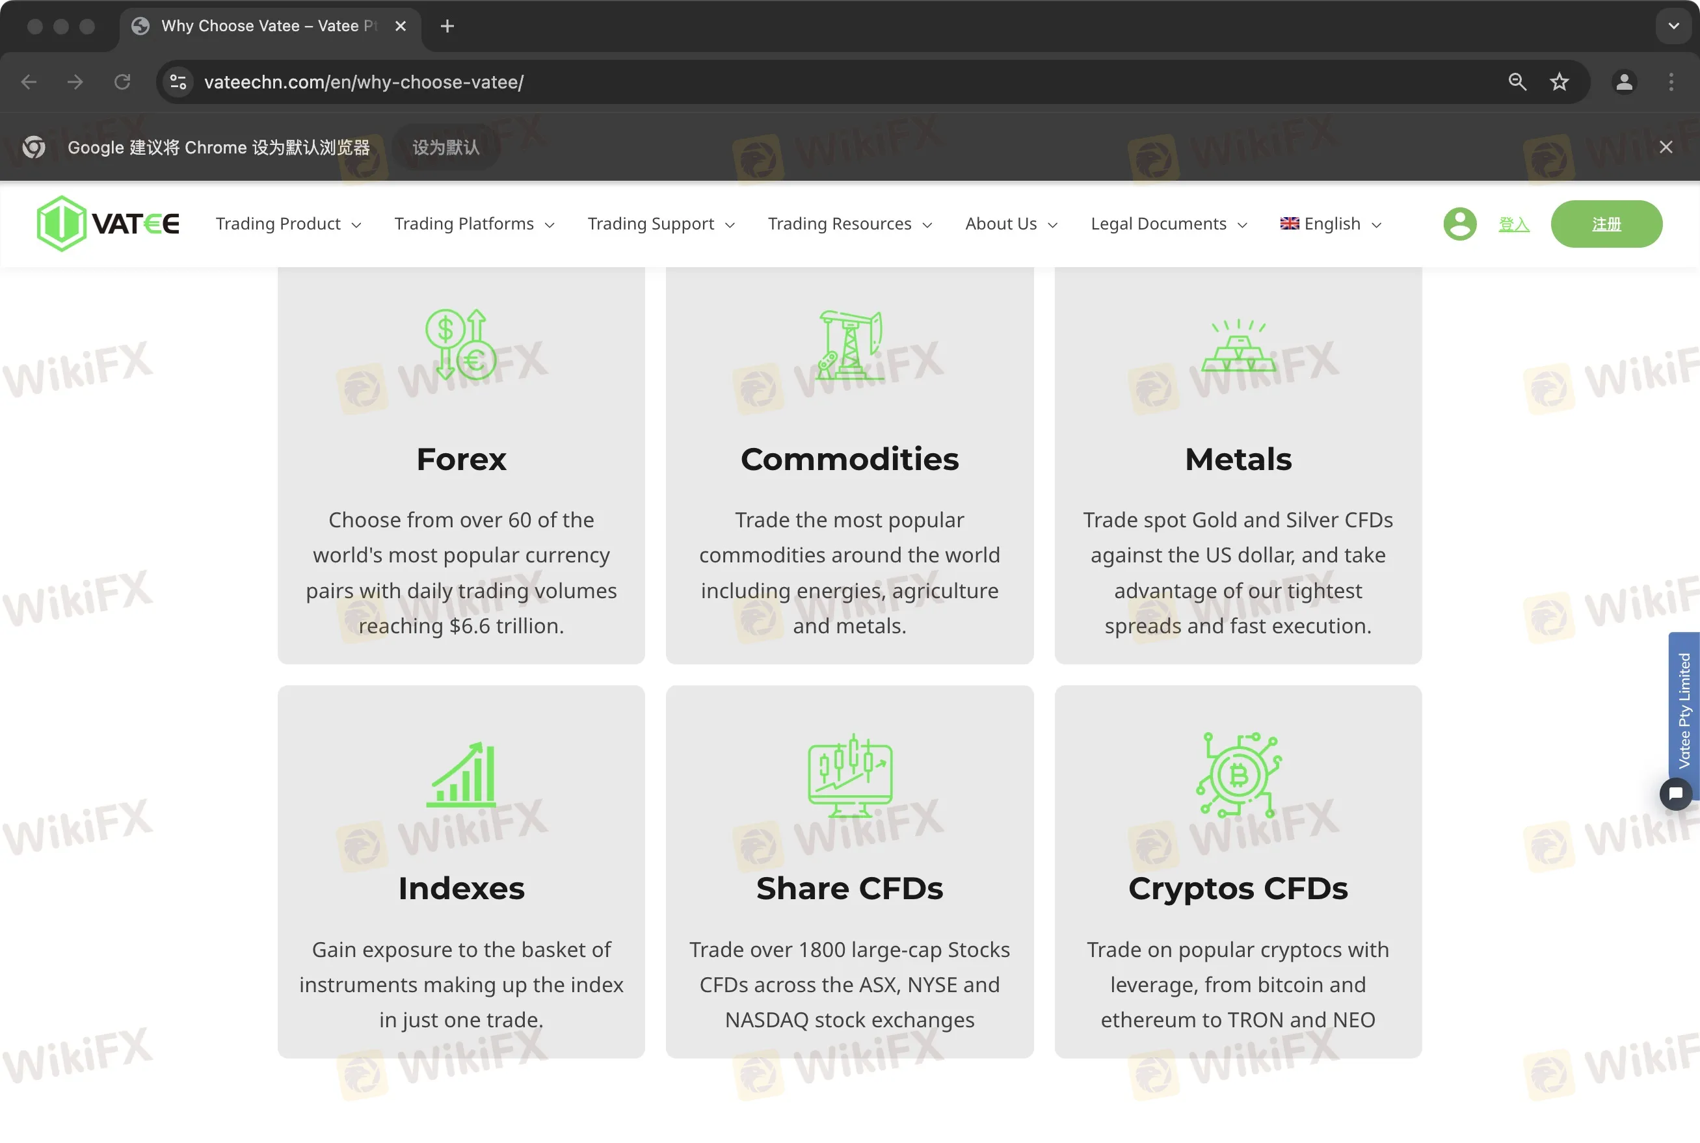Open the About Us menu
This screenshot has width=1700, height=1143.
pos(1011,224)
